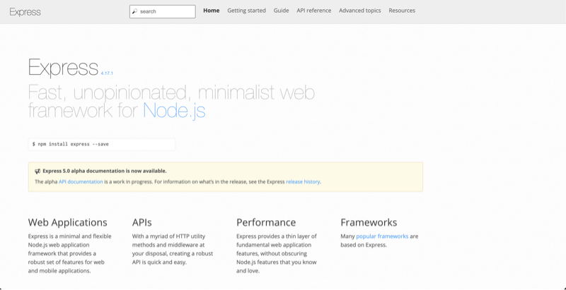The width and height of the screenshot is (566, 290).
Task: Follow the Node.js link in the tagline
Action: coord(174,110)
